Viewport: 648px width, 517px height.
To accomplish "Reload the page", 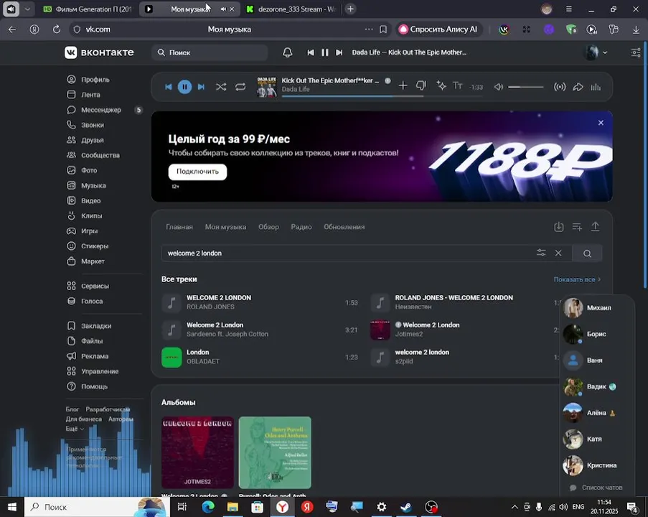I will coord(57,29).
